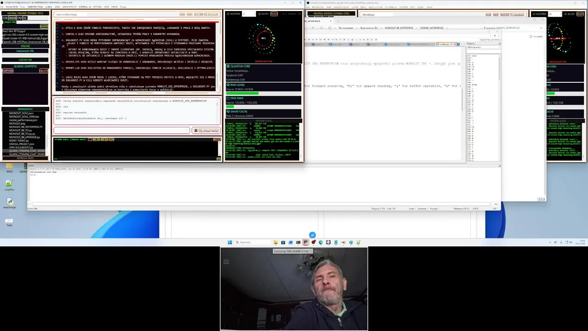Select model_performance.json in workspace list

[x=23, y=120]
